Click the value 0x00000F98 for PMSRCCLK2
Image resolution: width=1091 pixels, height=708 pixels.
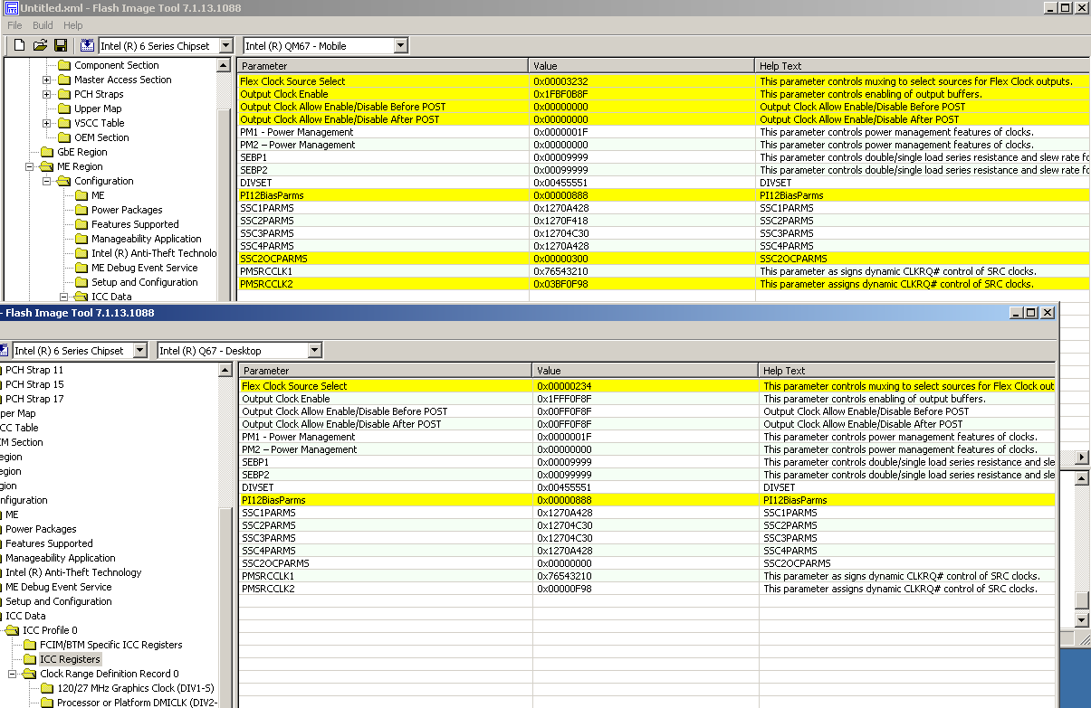click(x=565, y=589)
